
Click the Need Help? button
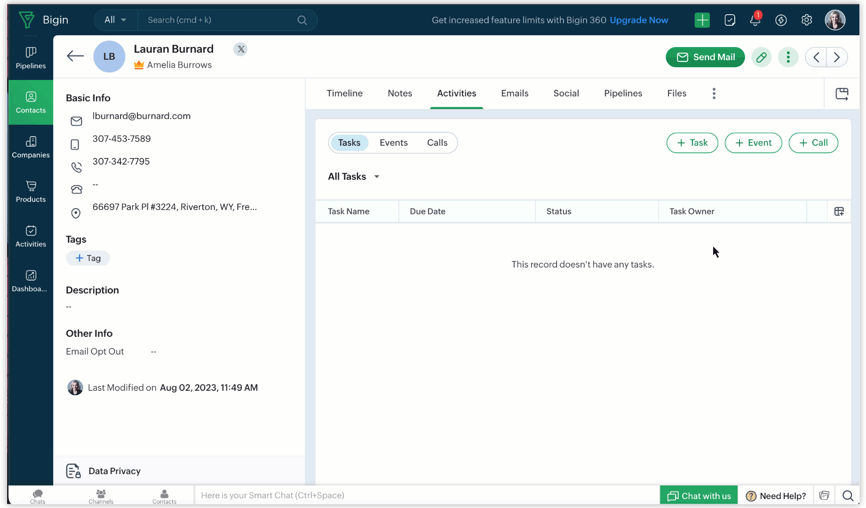[776, 496]
